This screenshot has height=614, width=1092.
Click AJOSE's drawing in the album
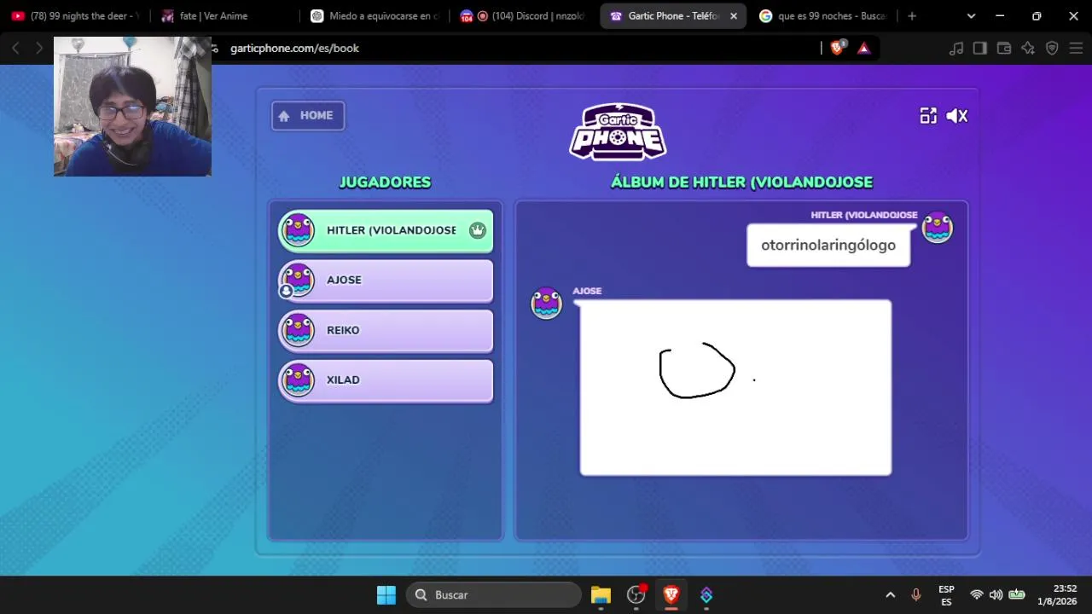click(735, 387)
